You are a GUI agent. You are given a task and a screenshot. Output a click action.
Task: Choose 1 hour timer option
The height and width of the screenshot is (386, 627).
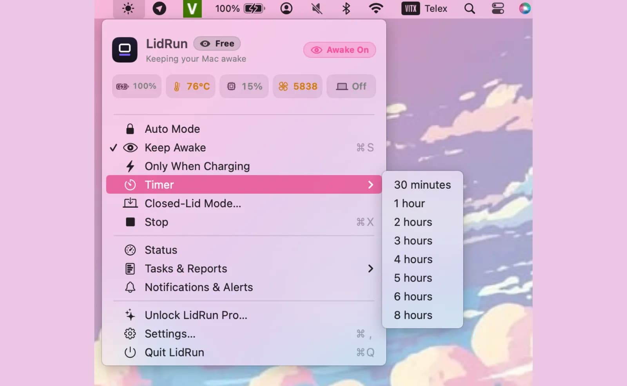pos(422,203)
